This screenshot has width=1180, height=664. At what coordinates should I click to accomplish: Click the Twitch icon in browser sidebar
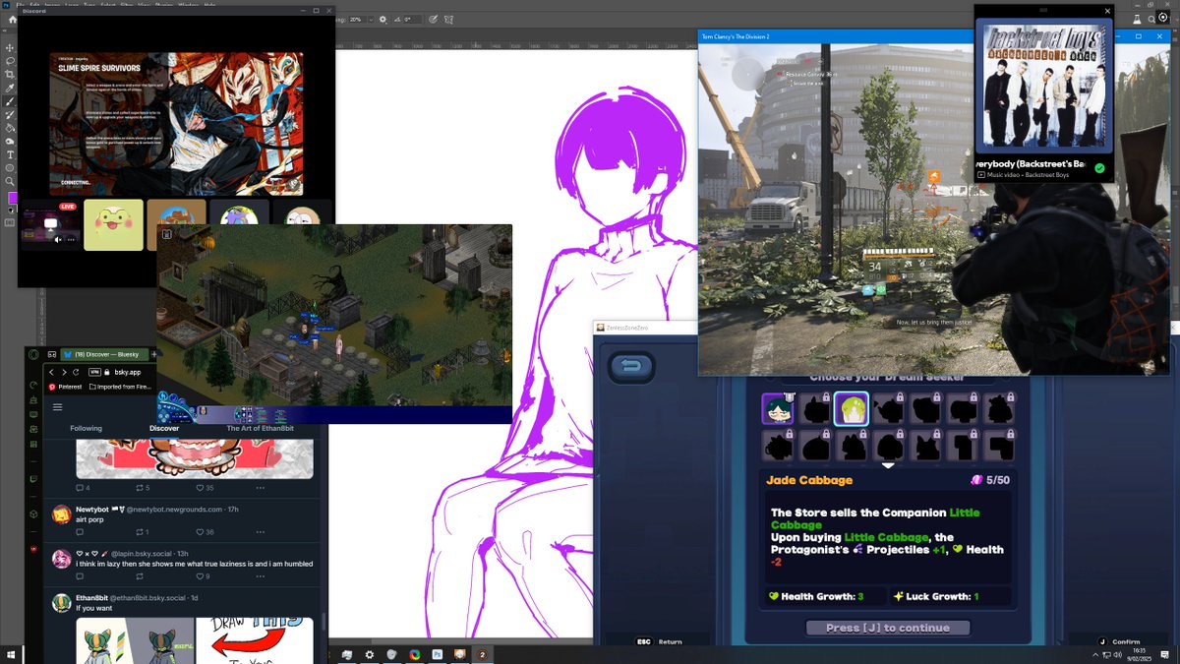coord(32,479)
